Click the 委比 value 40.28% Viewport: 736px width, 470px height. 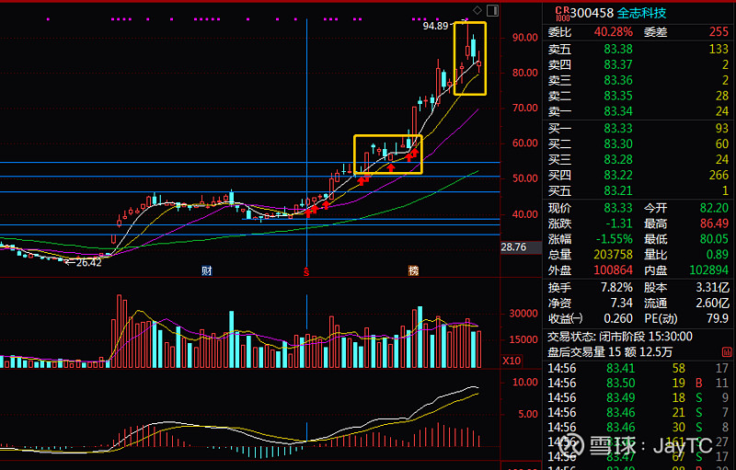click(x=613, y=32)
